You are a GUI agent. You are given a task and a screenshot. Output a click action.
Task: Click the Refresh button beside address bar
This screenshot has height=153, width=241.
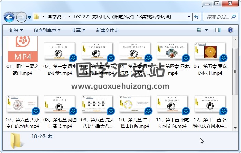click(x=197, y=17)
